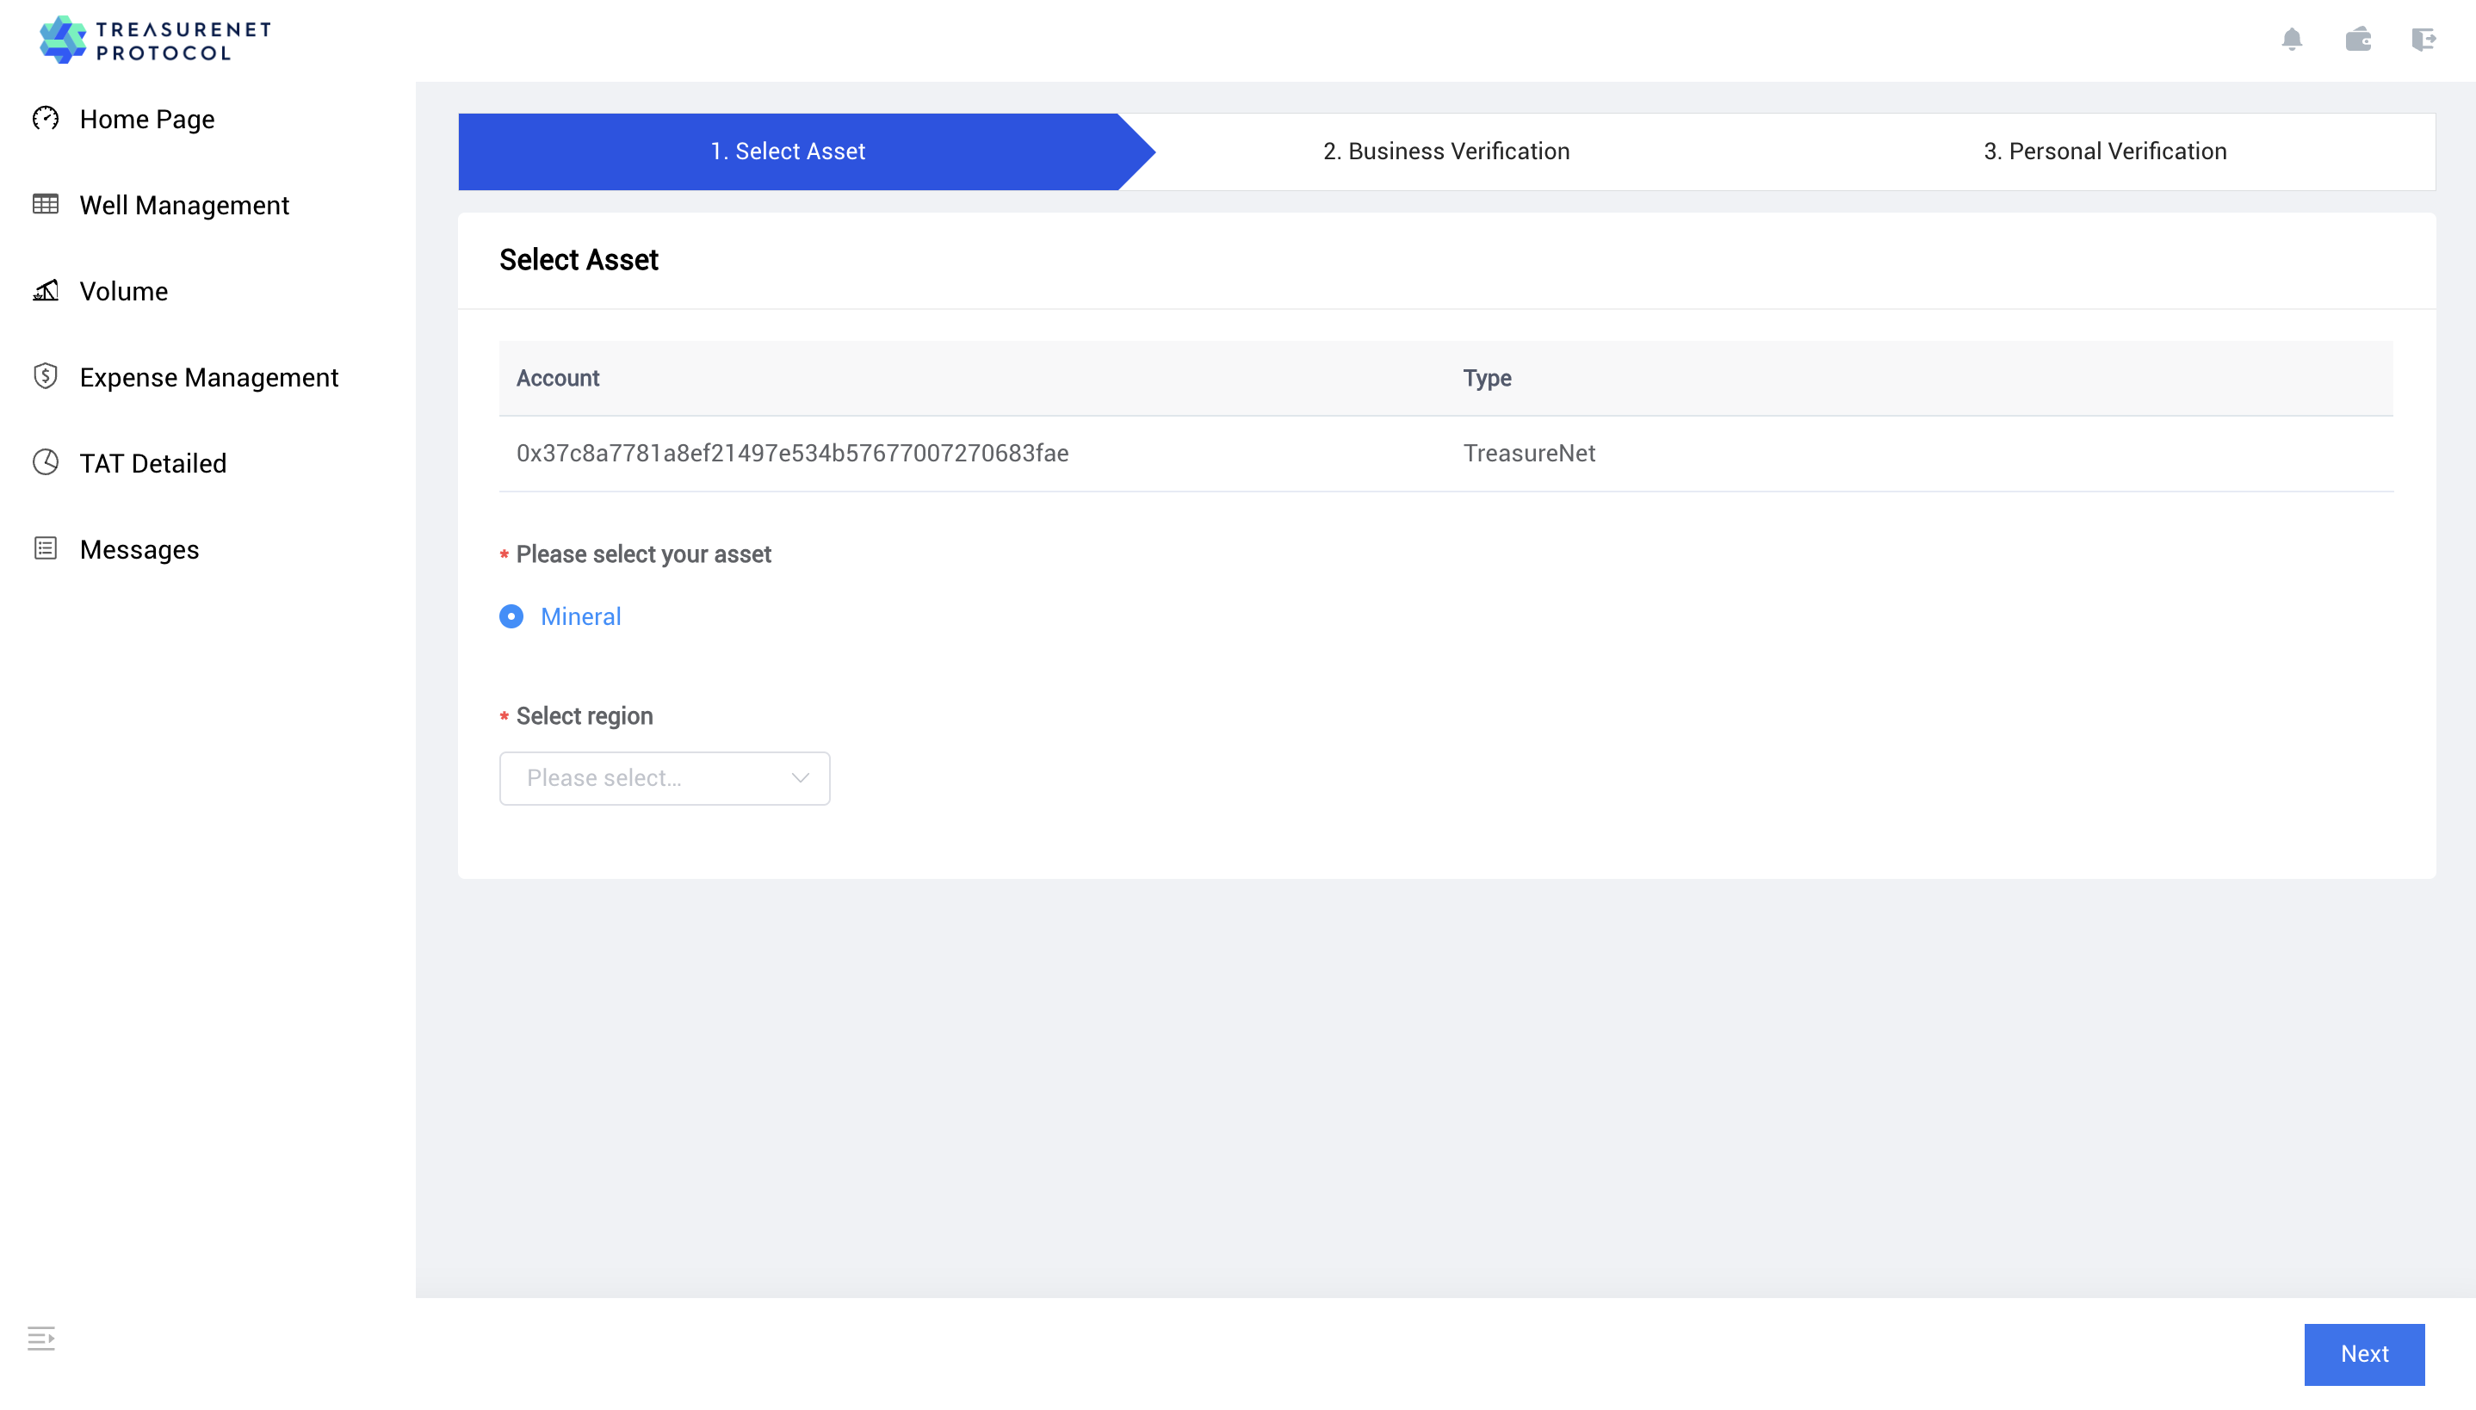Click the Next button
2476x1410 pixels.
(2364, 1354)
